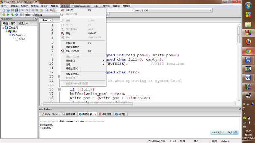Collapse the fifo project tree node

click(6, 31)
